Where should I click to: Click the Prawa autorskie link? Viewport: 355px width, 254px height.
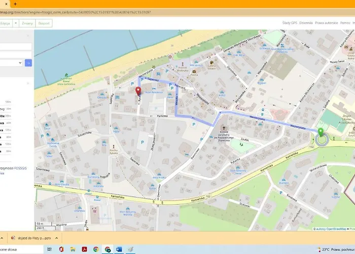pyautogui.click(x=326, y=23)
